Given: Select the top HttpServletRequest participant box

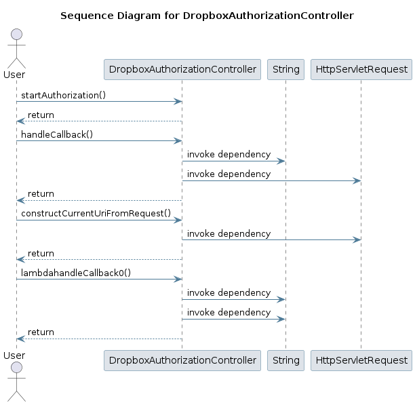Looking at the screenshot, I should click(x=361, y=69).
